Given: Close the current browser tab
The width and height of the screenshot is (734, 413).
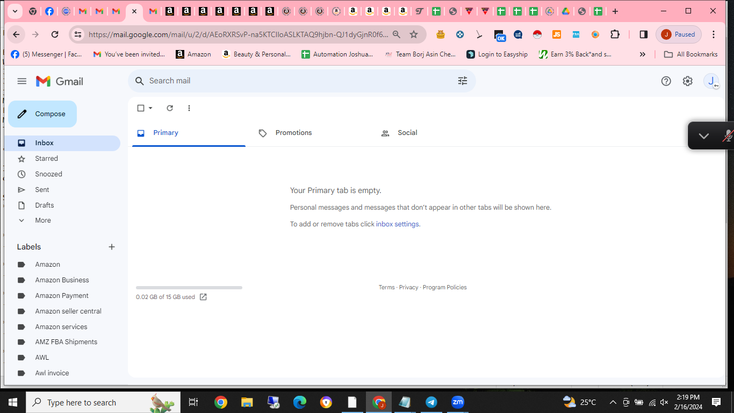Looking at the screenshot, I should pos(134,11).
